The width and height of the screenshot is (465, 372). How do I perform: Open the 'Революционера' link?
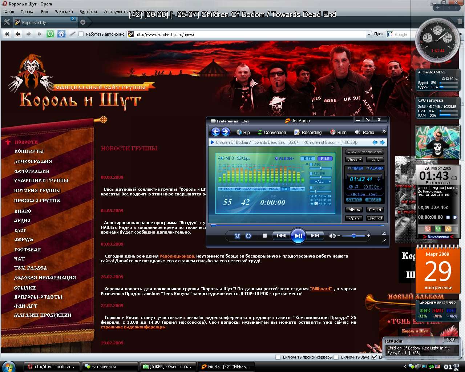[177, 256]
